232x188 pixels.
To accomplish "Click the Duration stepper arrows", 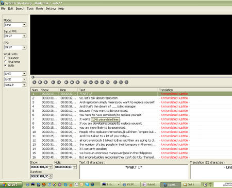I will click(x=51, y=176).
